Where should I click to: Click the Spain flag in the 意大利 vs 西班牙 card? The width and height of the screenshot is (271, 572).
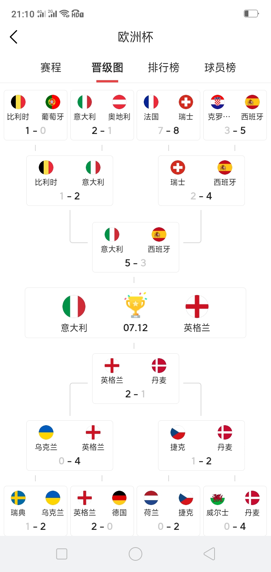click(159, 234)
